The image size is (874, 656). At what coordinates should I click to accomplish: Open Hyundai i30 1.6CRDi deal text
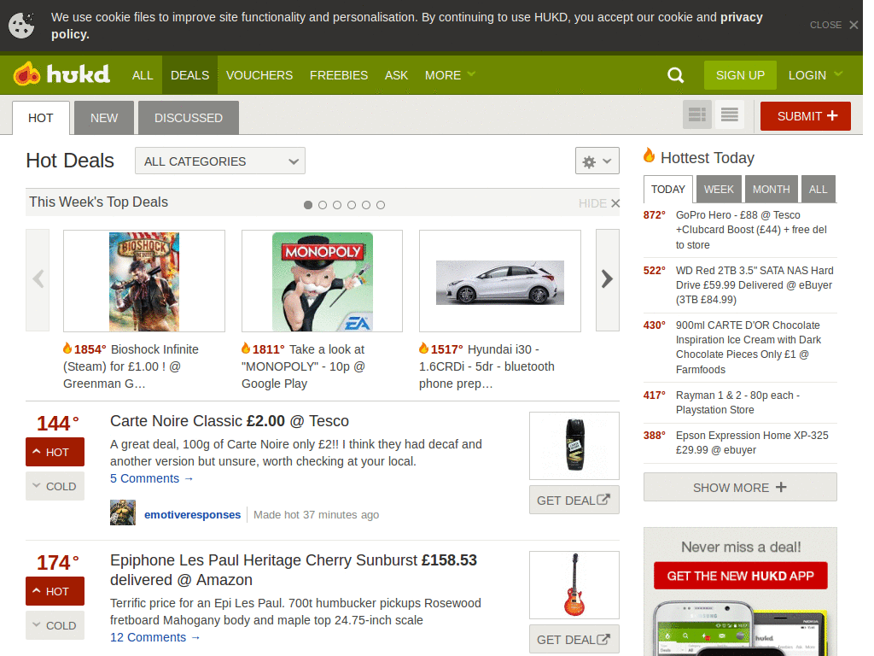point(487,366)
